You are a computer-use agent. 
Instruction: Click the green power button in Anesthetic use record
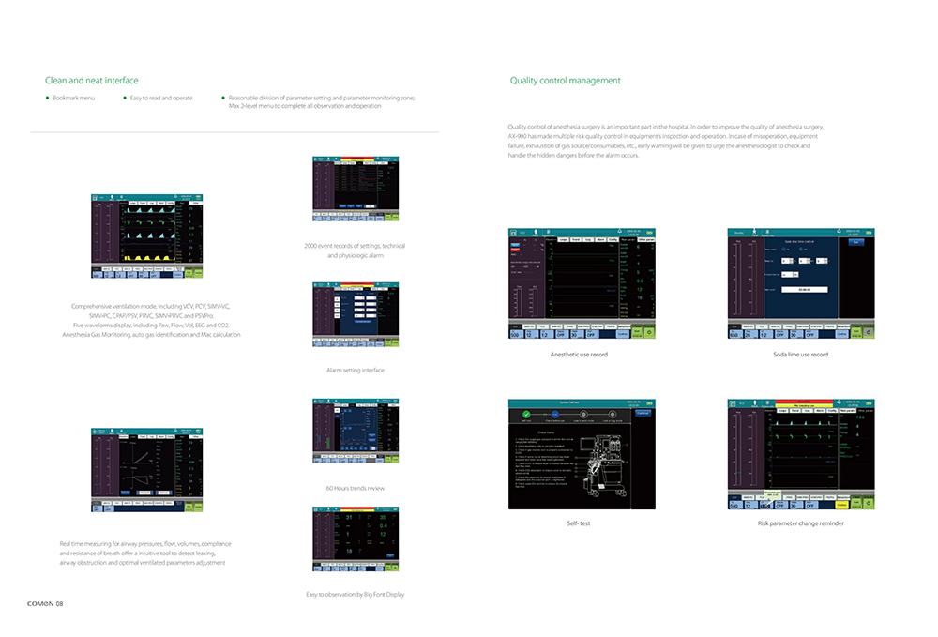click(x=648, y=332)
